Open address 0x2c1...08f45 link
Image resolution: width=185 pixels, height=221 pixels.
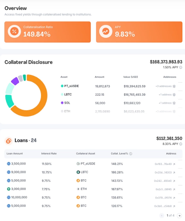tap(164, 189)
